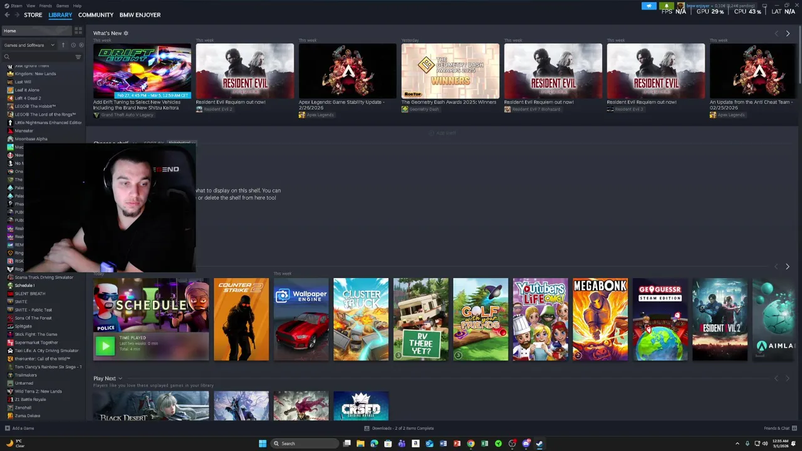The image size is (802, 451).
Task: Open Megabonk game cover
Action: pos(600,319)
